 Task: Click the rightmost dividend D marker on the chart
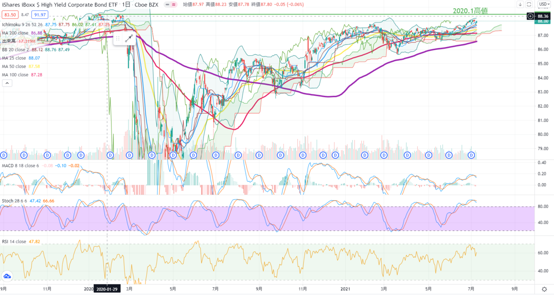[472, 156]
